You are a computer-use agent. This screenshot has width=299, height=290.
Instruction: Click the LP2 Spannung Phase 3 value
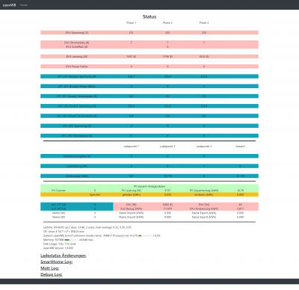204,106
